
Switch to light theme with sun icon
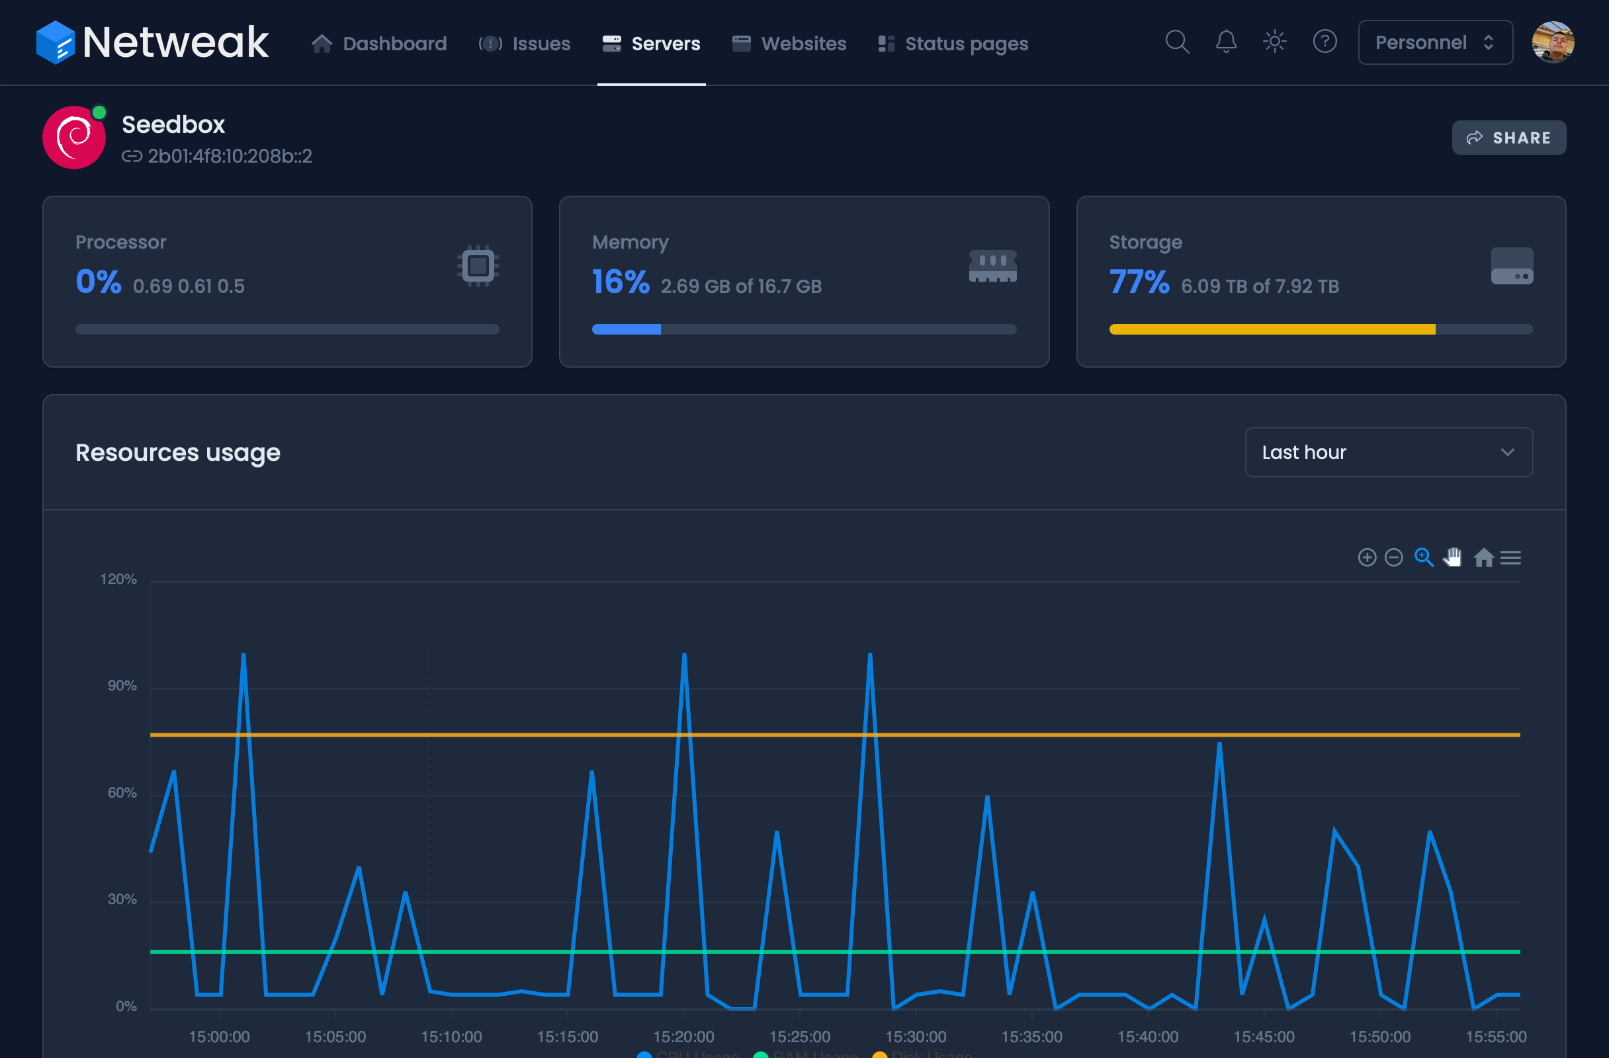[1274, 42]
